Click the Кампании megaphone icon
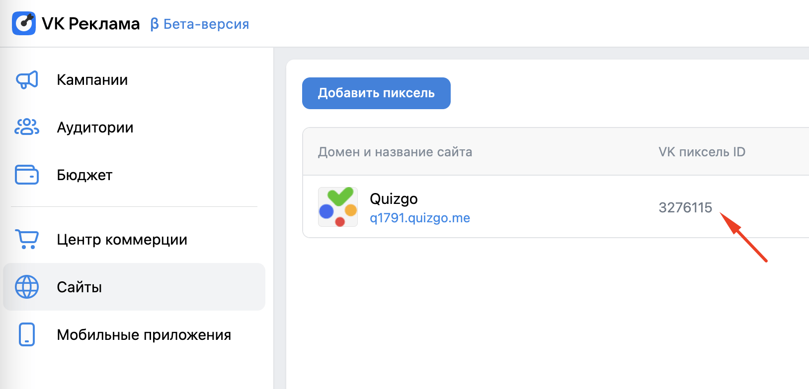The width and height of the screenshot is (809, 389). coord(27,80)
